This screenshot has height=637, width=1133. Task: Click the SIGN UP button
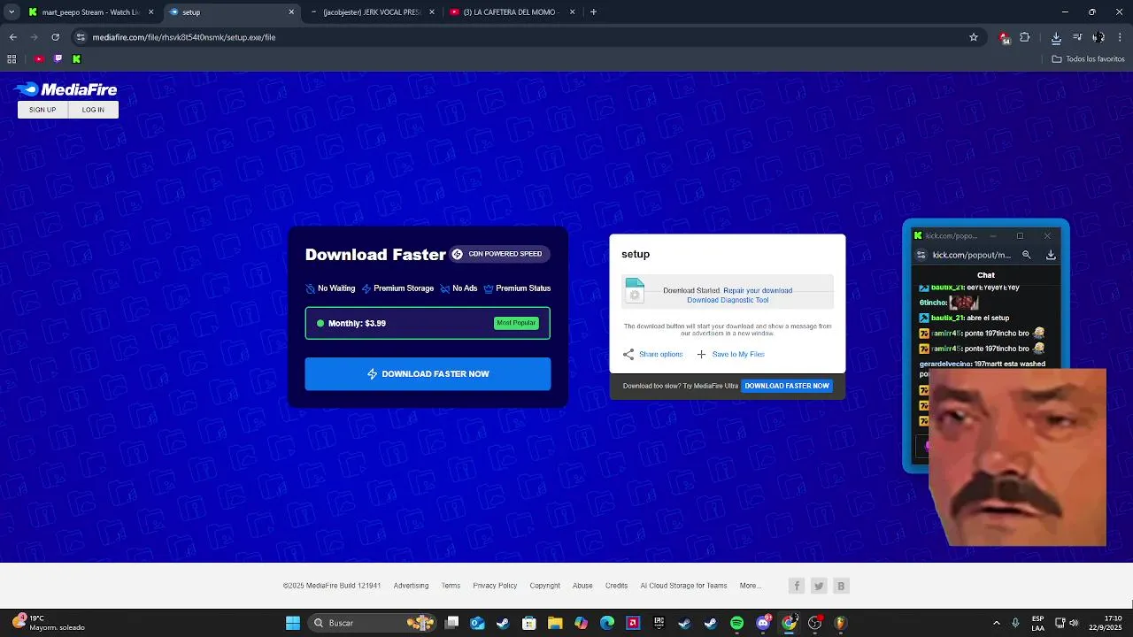[x=42, y=110]
